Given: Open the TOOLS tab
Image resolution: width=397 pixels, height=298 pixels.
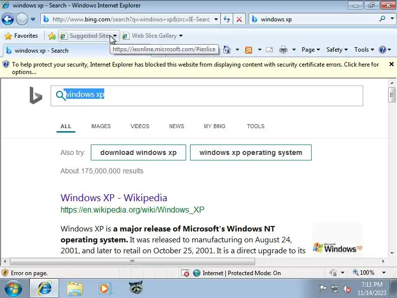Looking at the screenshot, I should [x=256, y=126].
